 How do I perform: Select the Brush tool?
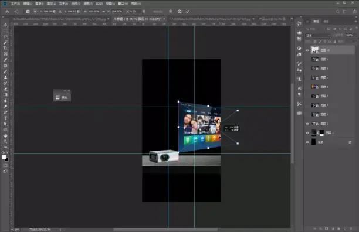pyautogui.click(x=5, y=71)
